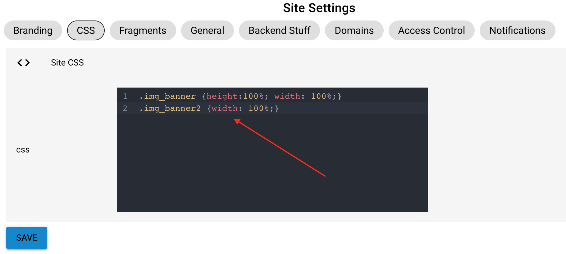
Task: Click line number 2 in the gutter
Action: (125, 108)
